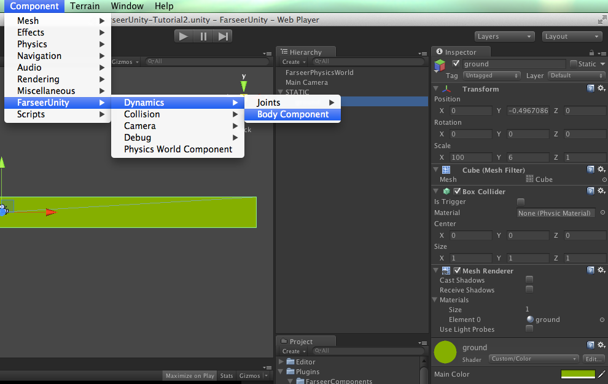608x384 pixels.
Task: Open the Layer Default dropdown
Action: pyautogui.click(x=576, y=76)
